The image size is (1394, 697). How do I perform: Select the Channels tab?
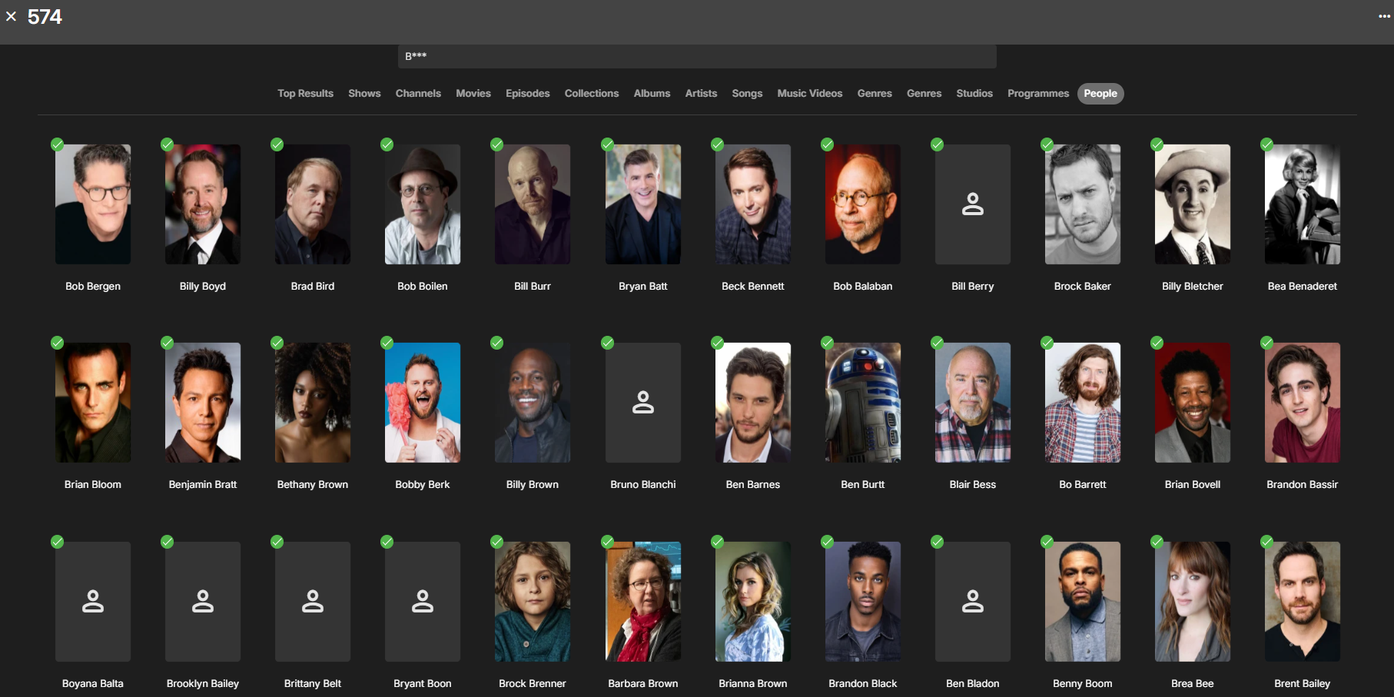point(418,94)
